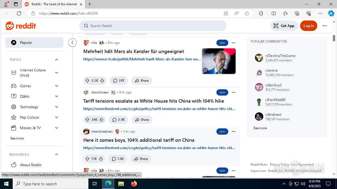Viewport: 337px width, 189px height.
Task: Expand the Q&As topic
Action: (57, 96)
